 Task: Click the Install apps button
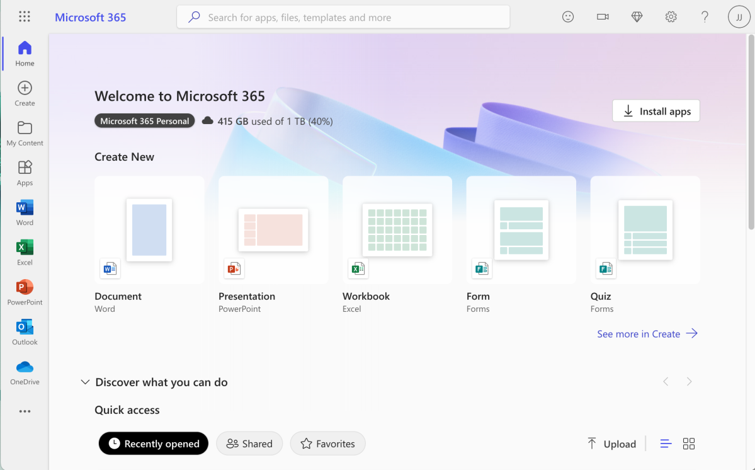[x=656, y=111]
